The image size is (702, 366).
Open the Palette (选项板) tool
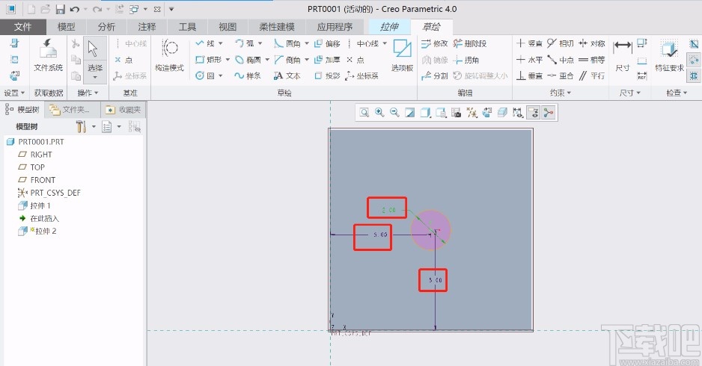tap(402, 55)
